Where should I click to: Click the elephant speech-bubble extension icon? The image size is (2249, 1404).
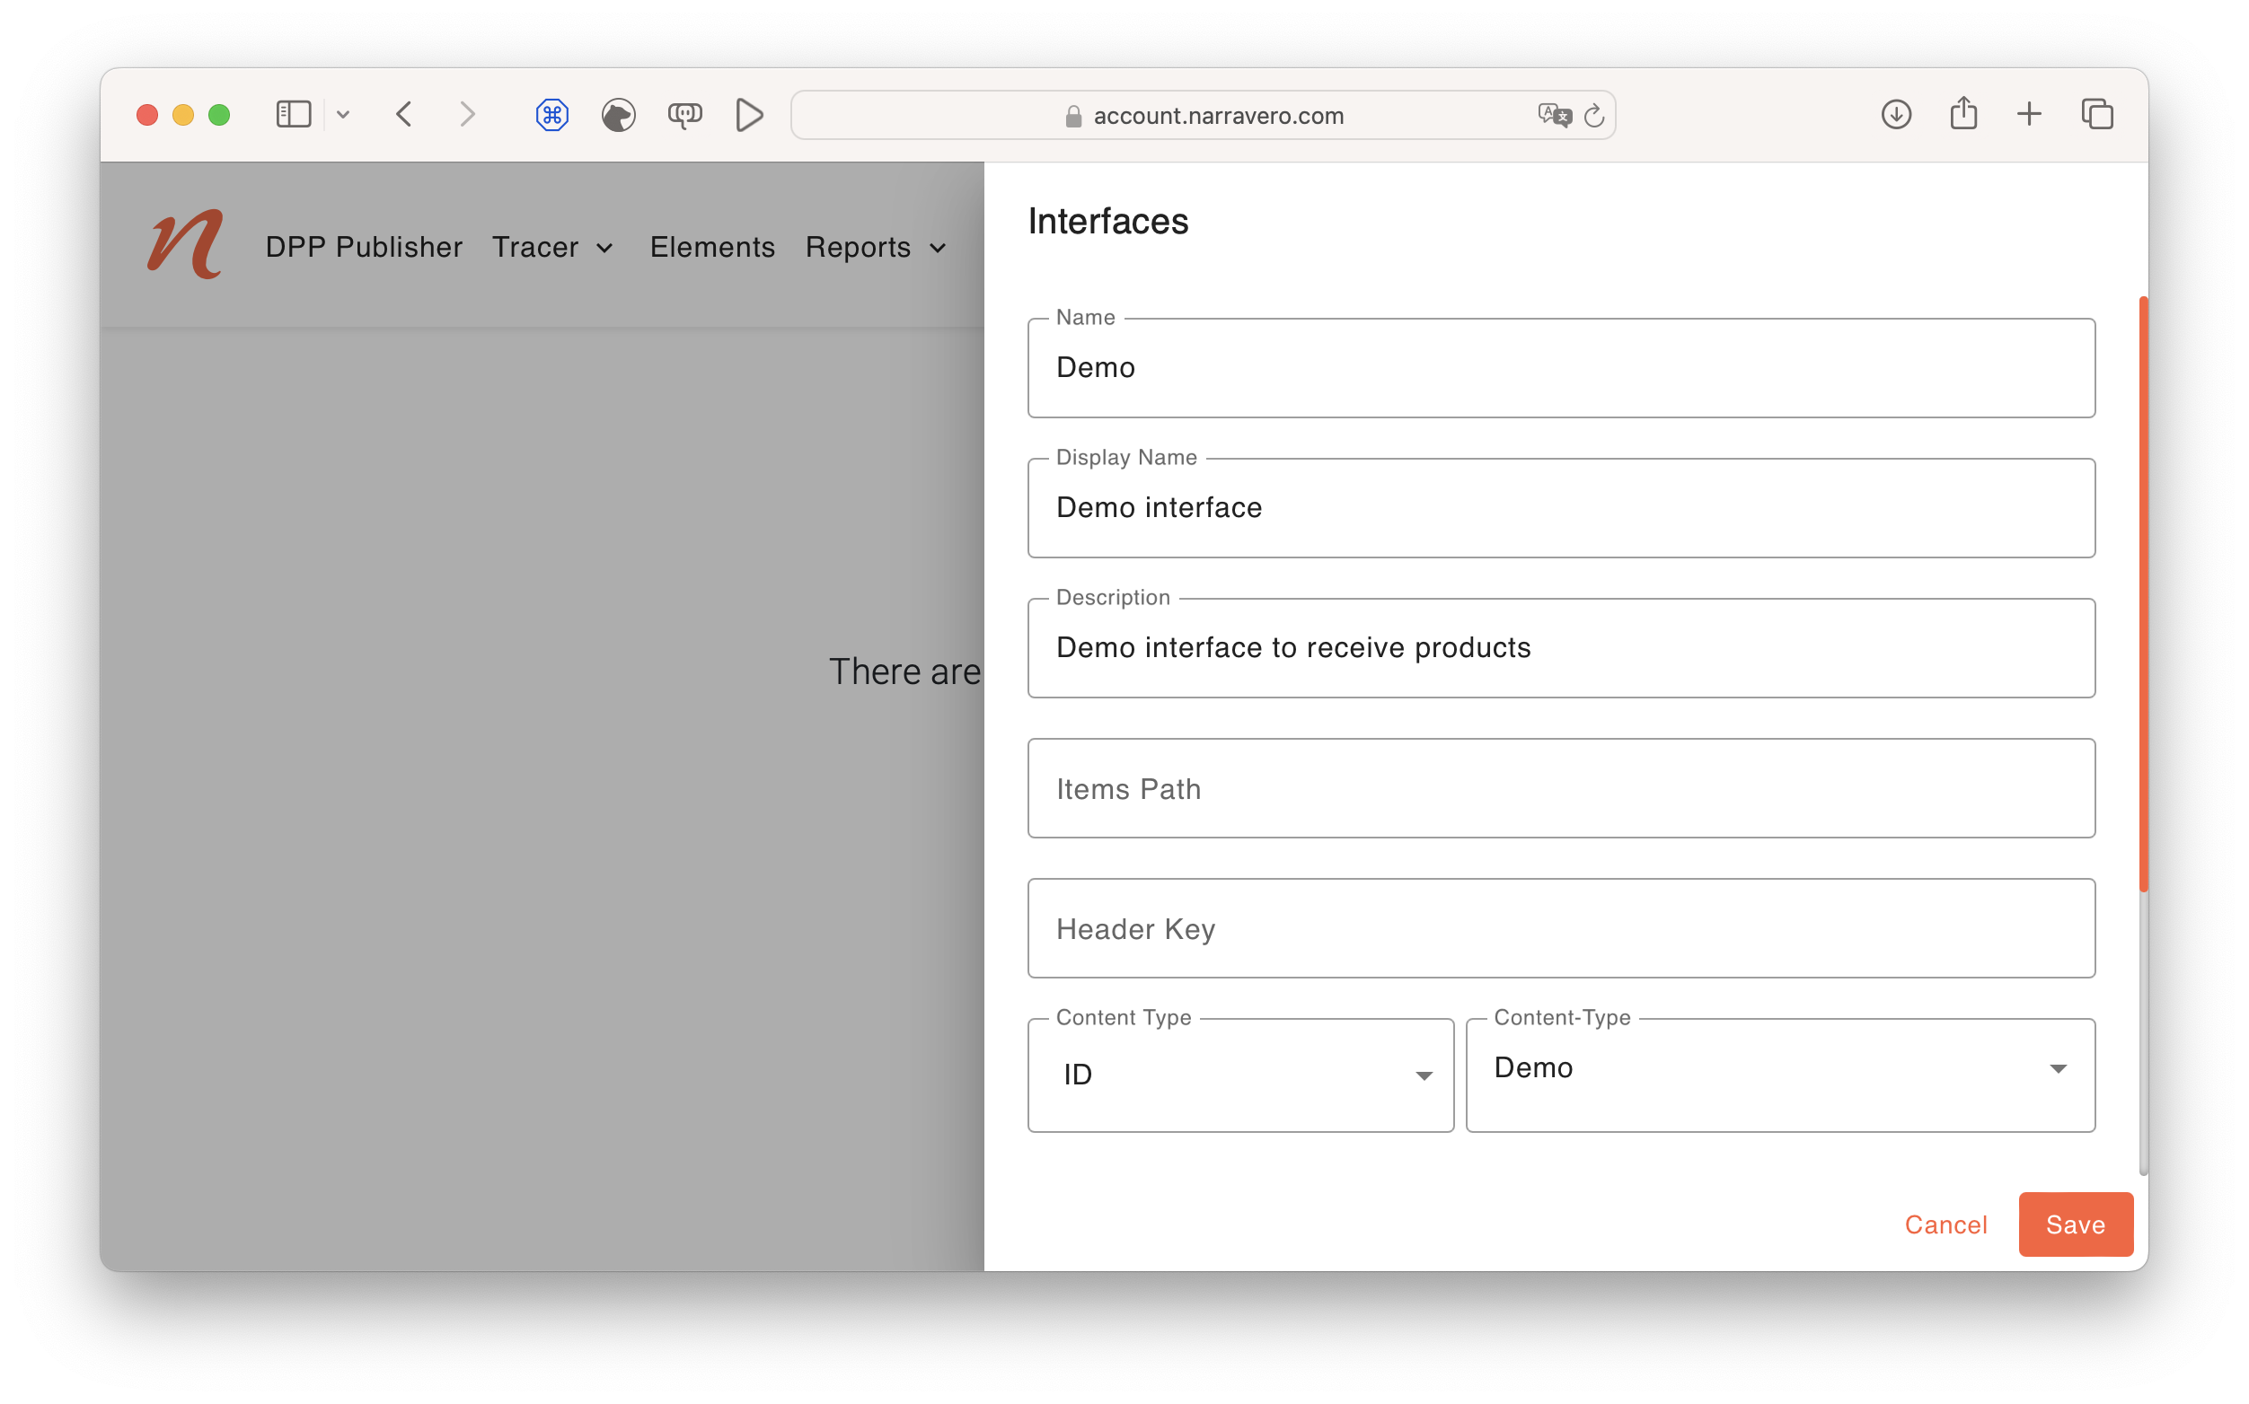684,114
